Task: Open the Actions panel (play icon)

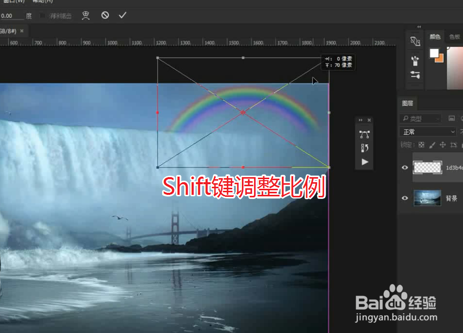Action: point(365,162)
